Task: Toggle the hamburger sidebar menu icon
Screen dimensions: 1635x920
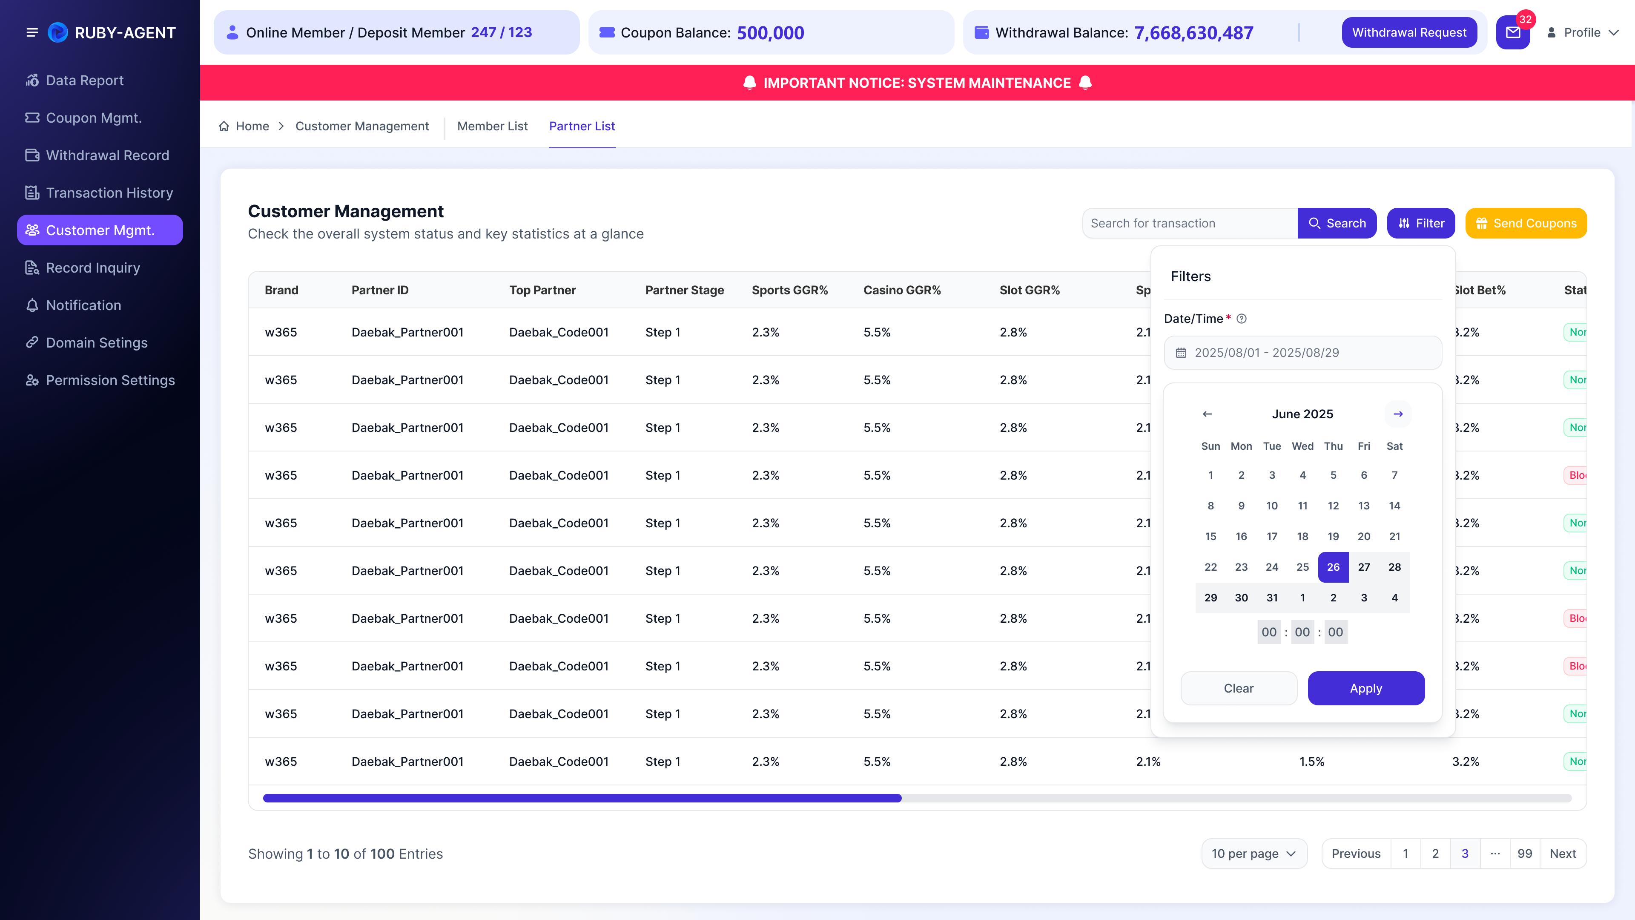Action: click(x=32, y=32)
